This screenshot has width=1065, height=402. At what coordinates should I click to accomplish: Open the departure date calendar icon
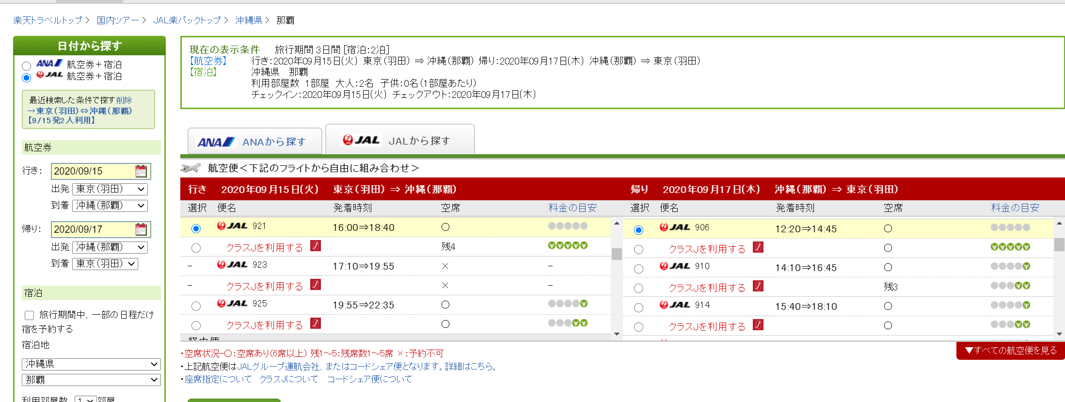click(x=141, y=171)
